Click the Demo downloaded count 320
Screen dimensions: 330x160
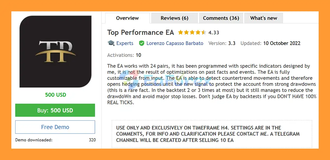[92, 140]
